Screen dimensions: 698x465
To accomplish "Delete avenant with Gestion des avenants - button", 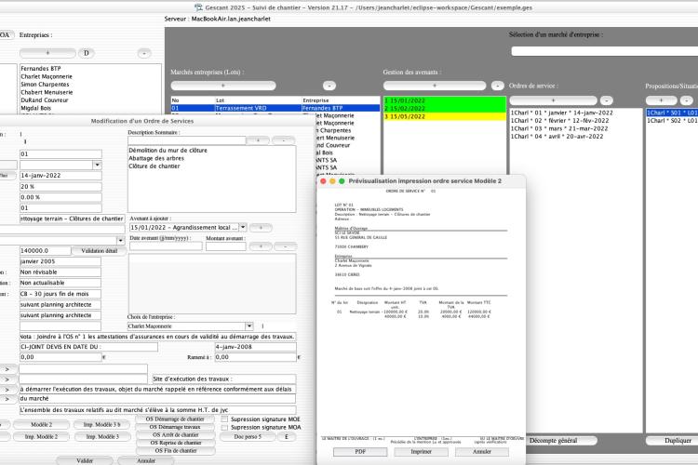I will 497,86.
